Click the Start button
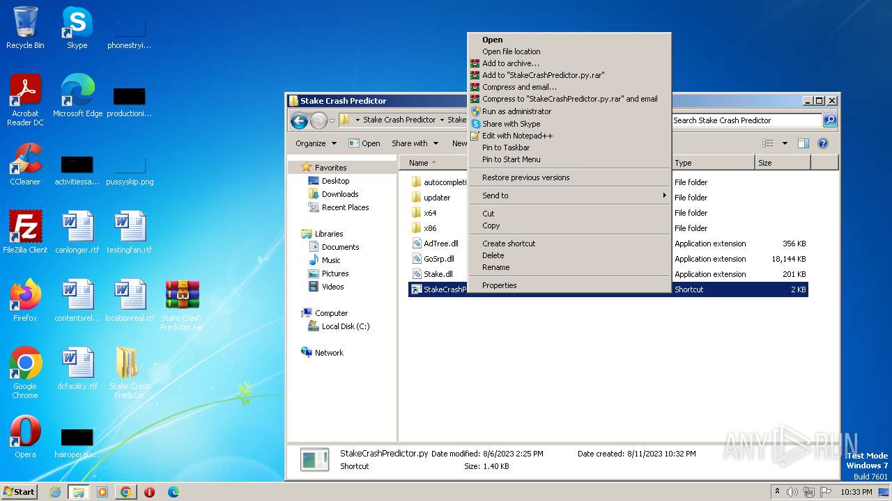Viewport: 892px width, 501px height. pos(20,491)
